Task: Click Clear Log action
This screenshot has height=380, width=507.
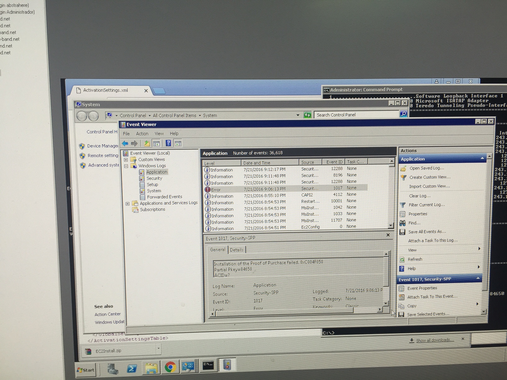Action: pyautogui.click(x=420, y=196)
